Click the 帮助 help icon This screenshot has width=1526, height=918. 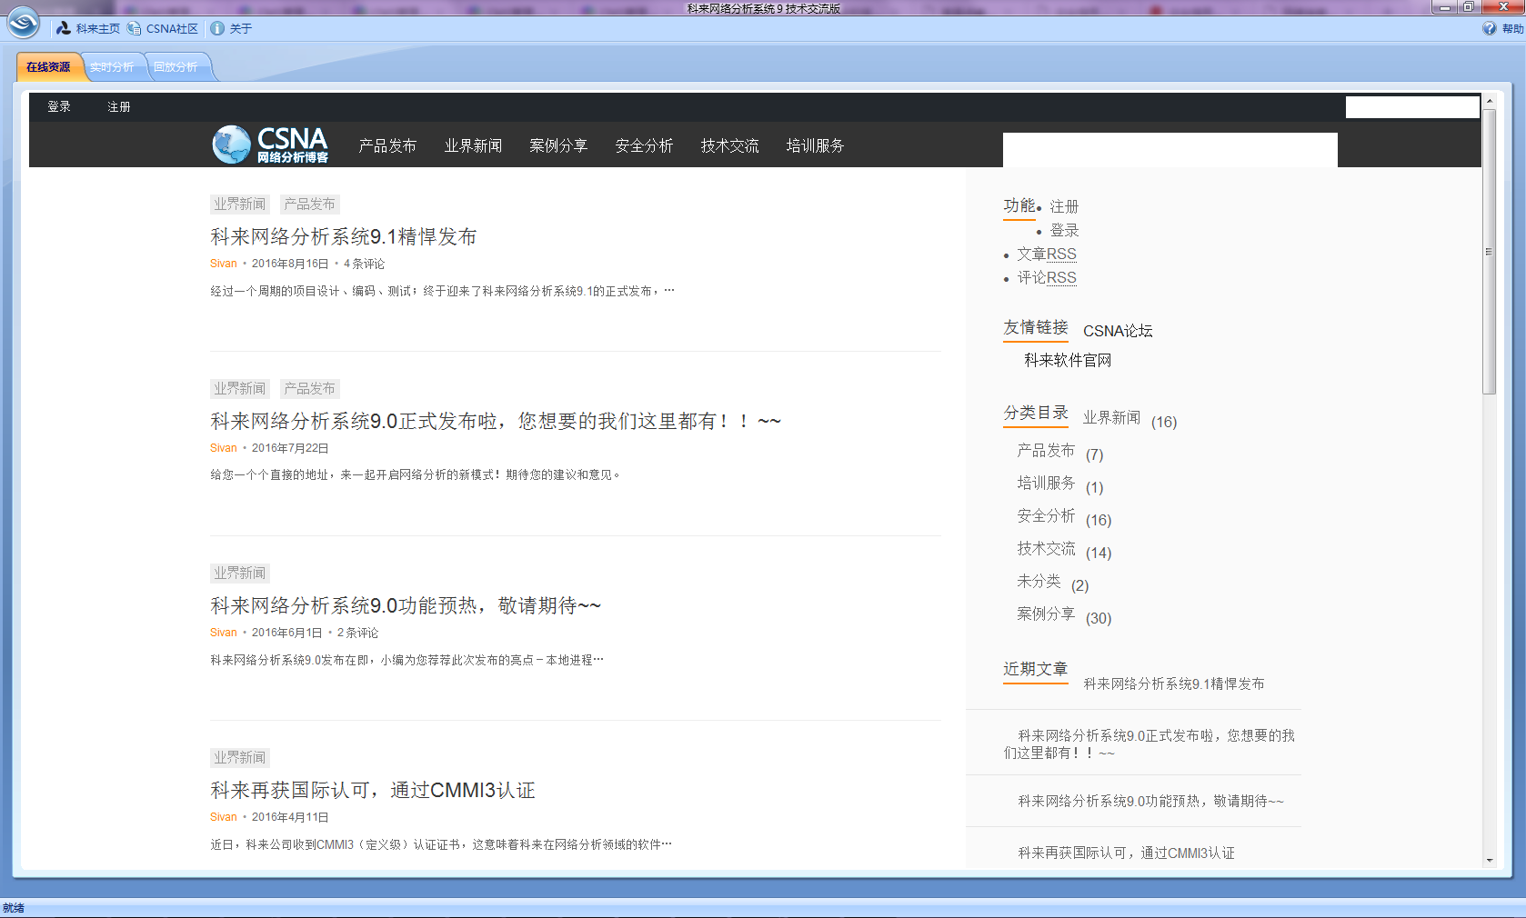pos(1489,28)
